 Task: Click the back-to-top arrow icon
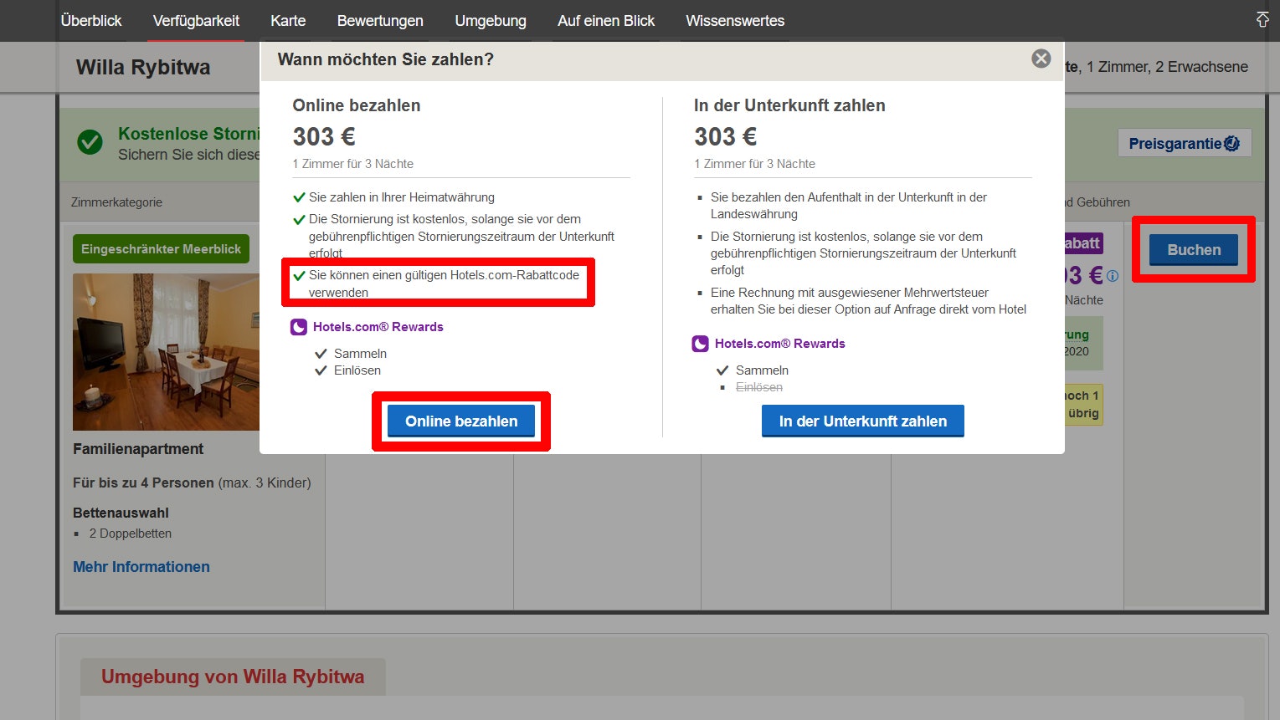pos(1262,18)
